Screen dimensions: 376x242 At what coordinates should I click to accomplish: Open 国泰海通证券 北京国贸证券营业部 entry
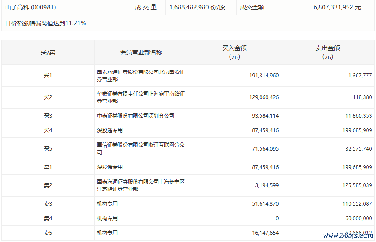pos(140,76)
